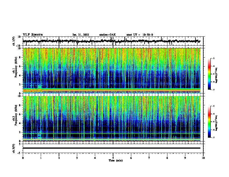Click the '8' kHz tick on ch.2 frequency axis
The image size is (229, 177).
click(20, 105)
